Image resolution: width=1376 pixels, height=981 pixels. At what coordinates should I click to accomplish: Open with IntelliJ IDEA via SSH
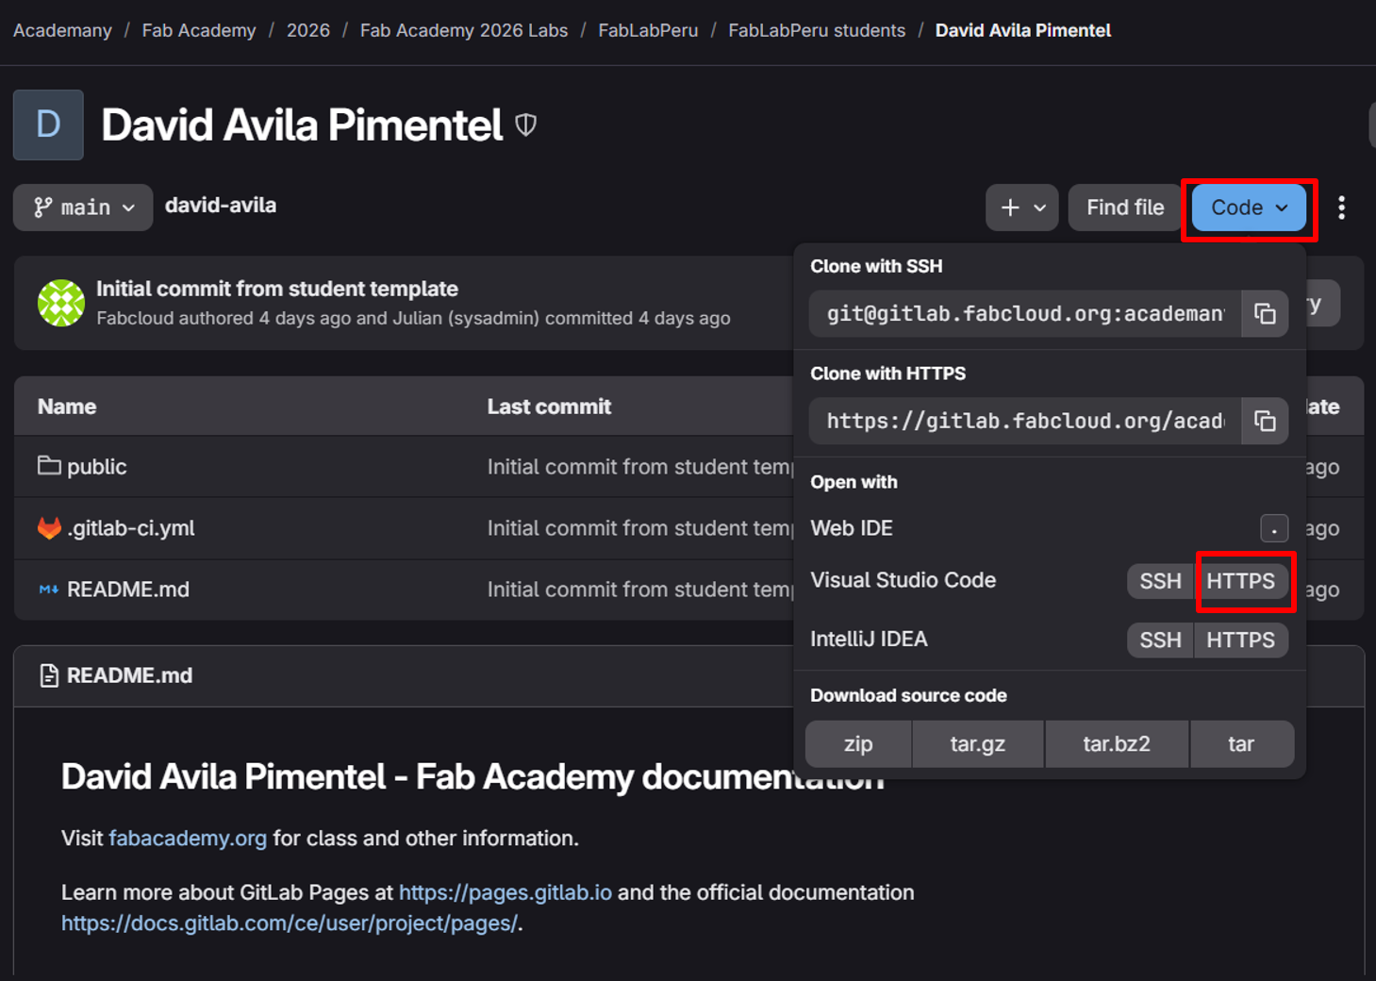(1160, 640)
